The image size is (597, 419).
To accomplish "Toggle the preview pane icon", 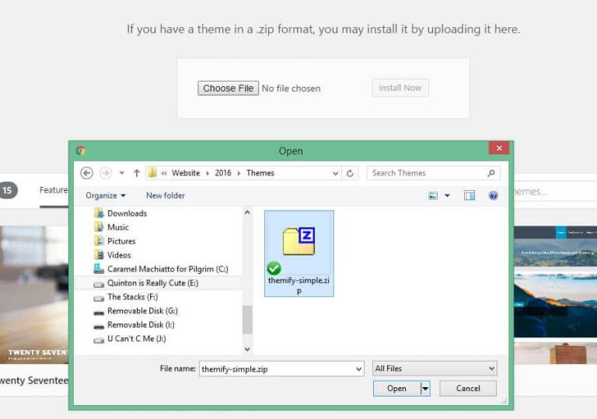I will (470, 196).
